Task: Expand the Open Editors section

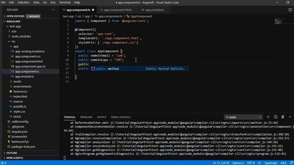Action: click(15, 16)
